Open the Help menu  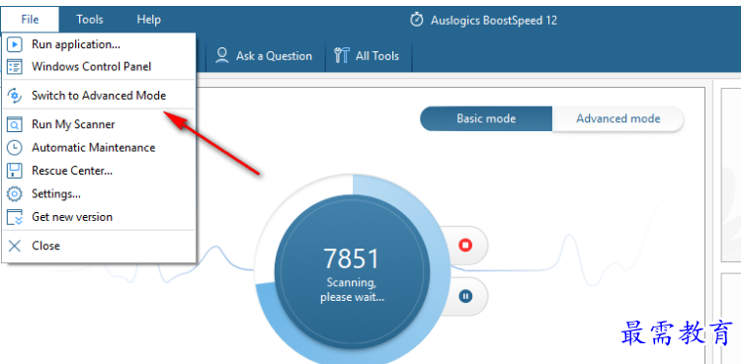[149, 20]
